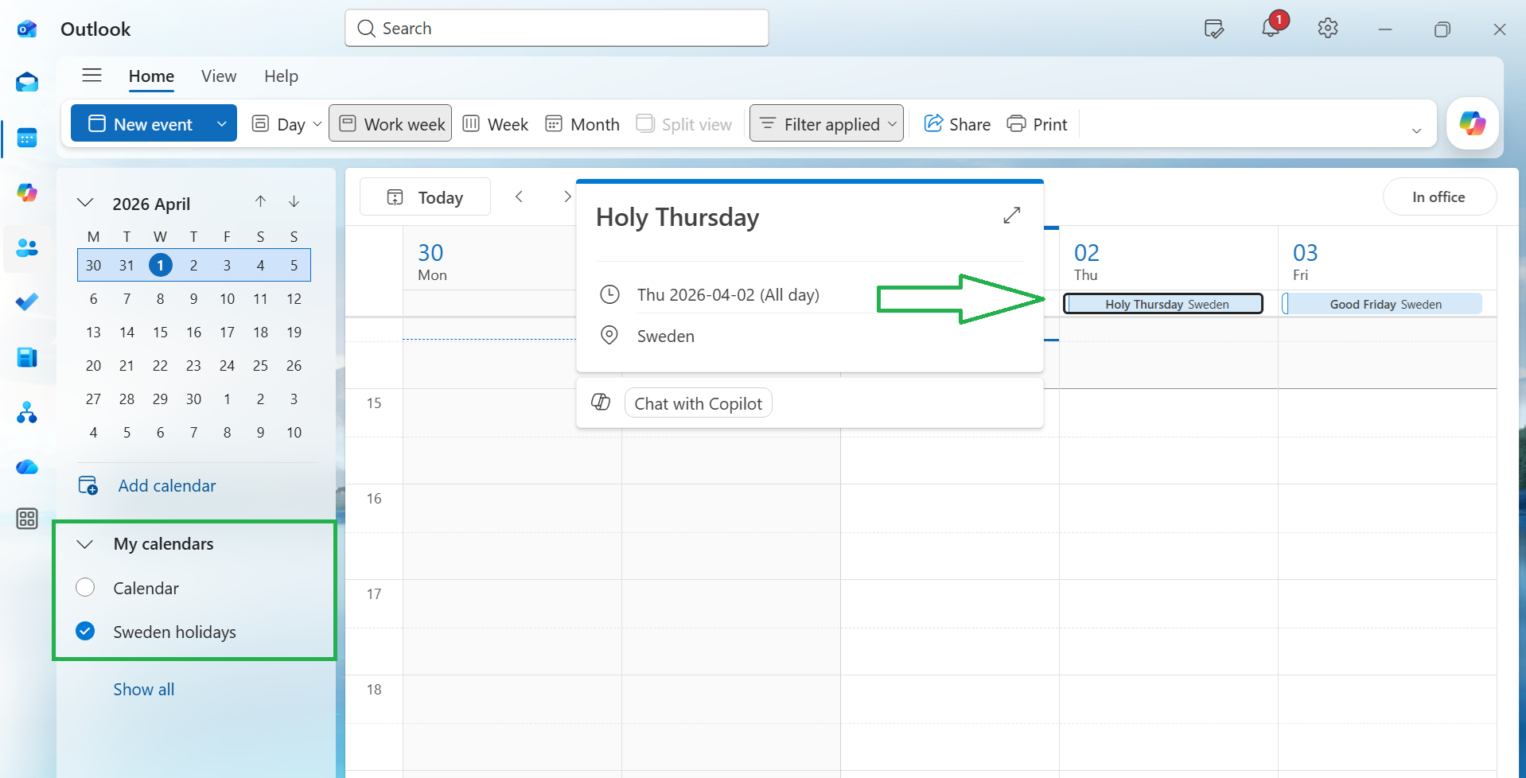Screen dimensions: 1526x778
Task: Select today, April 1, in mini calendar
Action: (161, 265)
